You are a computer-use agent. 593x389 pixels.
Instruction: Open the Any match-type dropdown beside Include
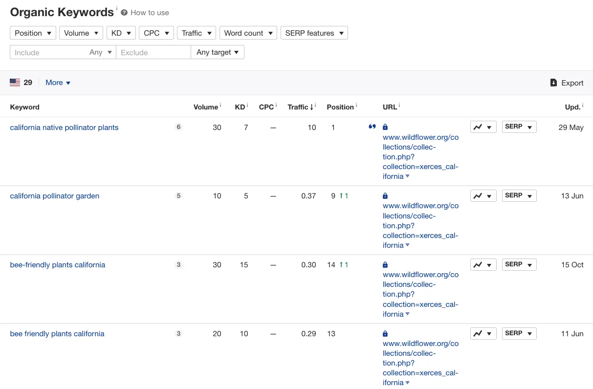pos(101,52)
